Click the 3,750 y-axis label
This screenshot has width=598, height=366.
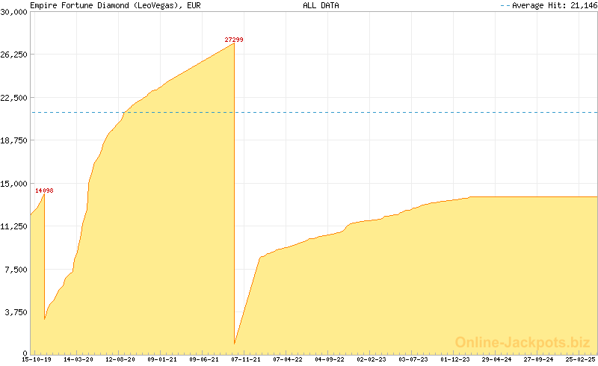pos(16,312)
